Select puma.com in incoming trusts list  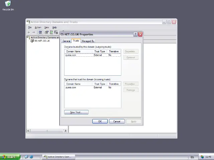71,87
